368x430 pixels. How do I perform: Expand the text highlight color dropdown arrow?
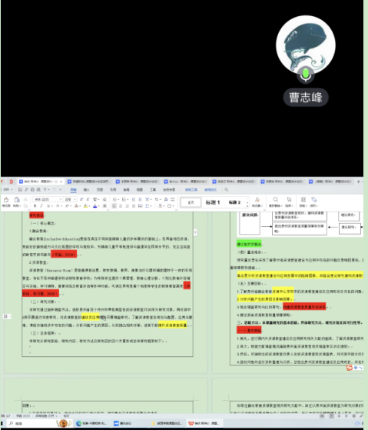tap(89, 206)
